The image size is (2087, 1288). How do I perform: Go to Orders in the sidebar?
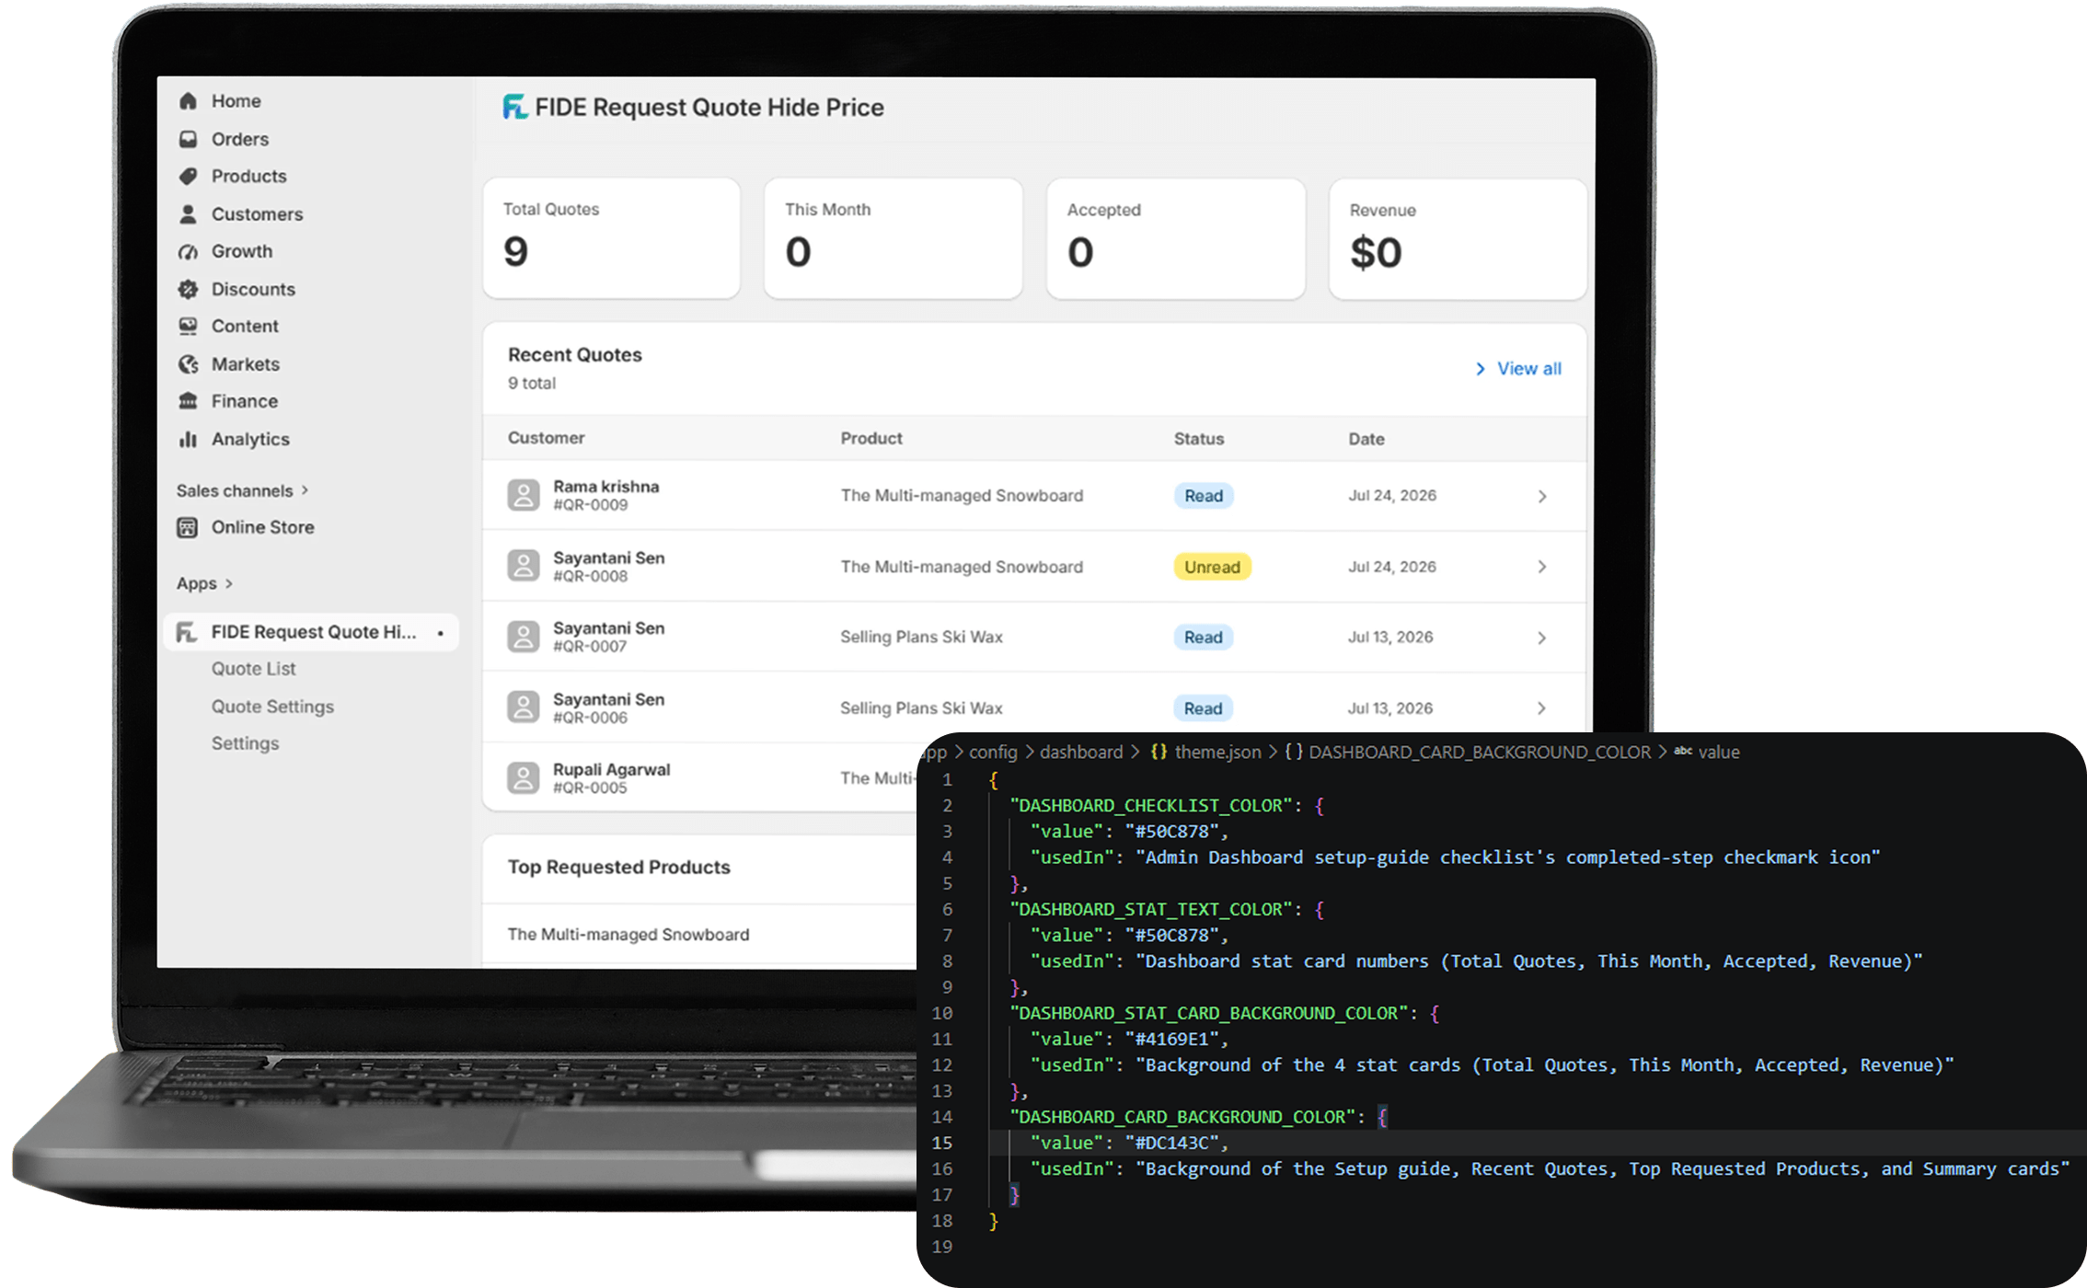pos(240,139)
